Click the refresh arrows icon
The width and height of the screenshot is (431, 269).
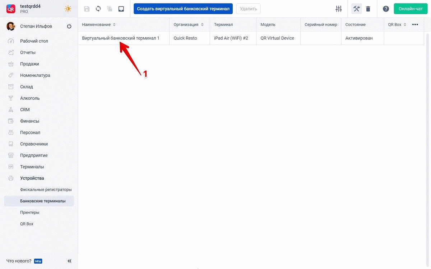98,9
